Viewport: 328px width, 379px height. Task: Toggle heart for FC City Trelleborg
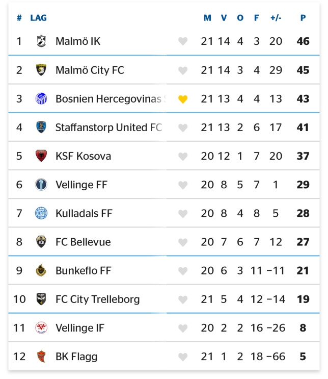(183, 300)
